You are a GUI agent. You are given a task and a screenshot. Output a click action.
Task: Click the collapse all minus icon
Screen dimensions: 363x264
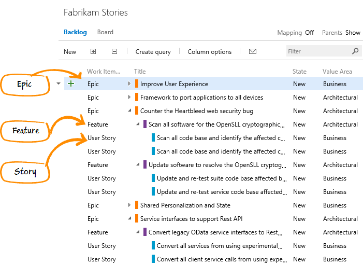114,51
